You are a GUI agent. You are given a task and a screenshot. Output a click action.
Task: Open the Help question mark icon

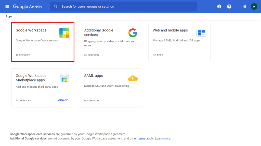click(229, 6)
